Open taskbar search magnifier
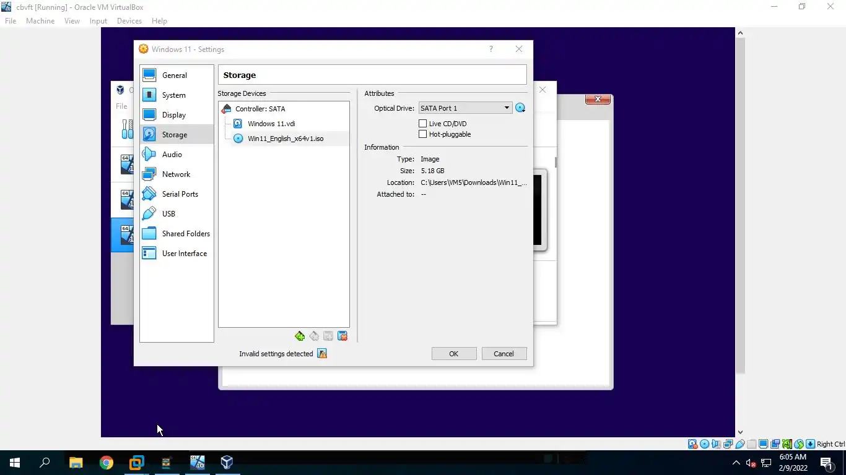The height and width of the screenshot is (475, 846). pos(45,463)
